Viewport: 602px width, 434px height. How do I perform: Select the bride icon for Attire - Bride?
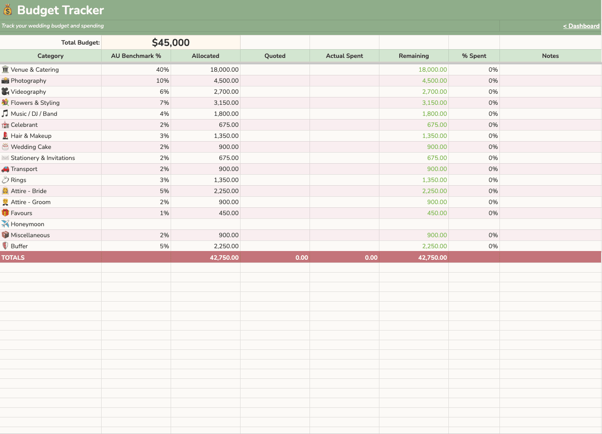click(x=6, y=191)
